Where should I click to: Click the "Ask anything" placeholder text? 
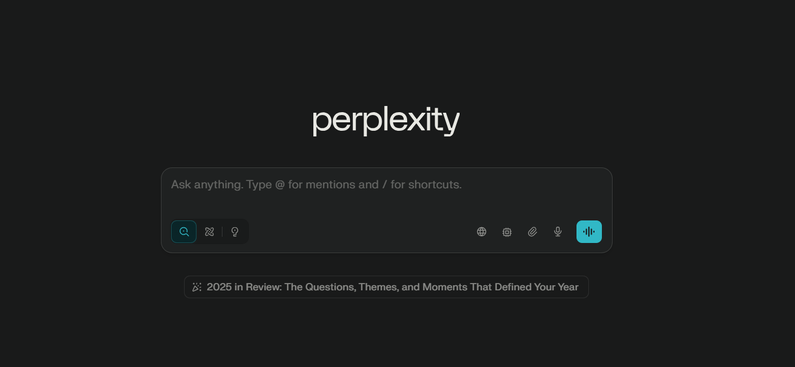[316, 184]
